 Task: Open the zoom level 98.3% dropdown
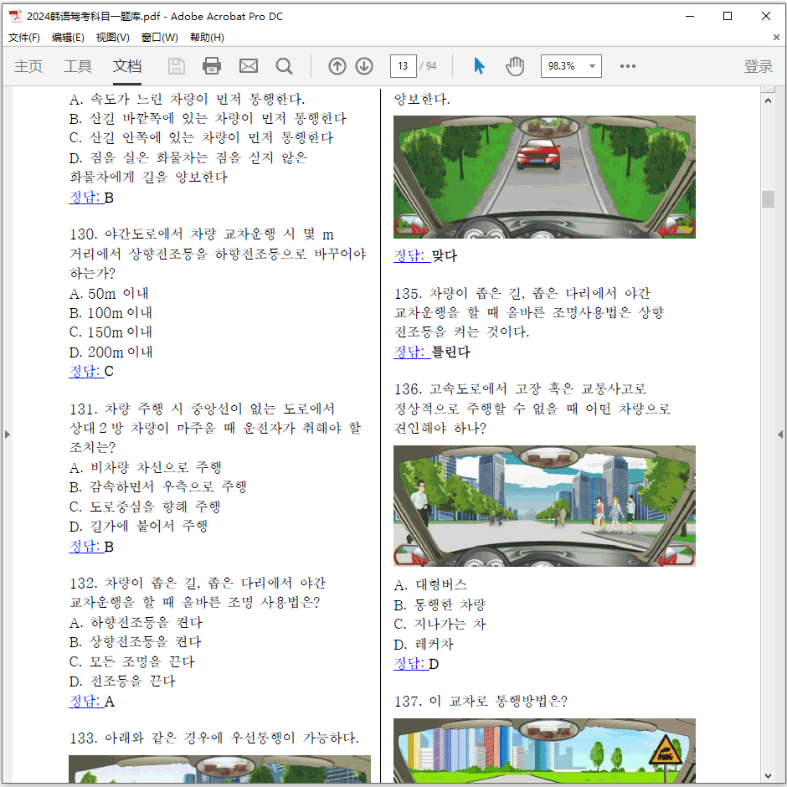(593, 66)
